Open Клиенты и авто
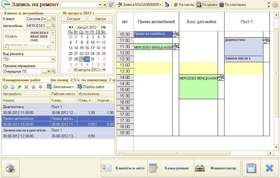 [124, 168]
